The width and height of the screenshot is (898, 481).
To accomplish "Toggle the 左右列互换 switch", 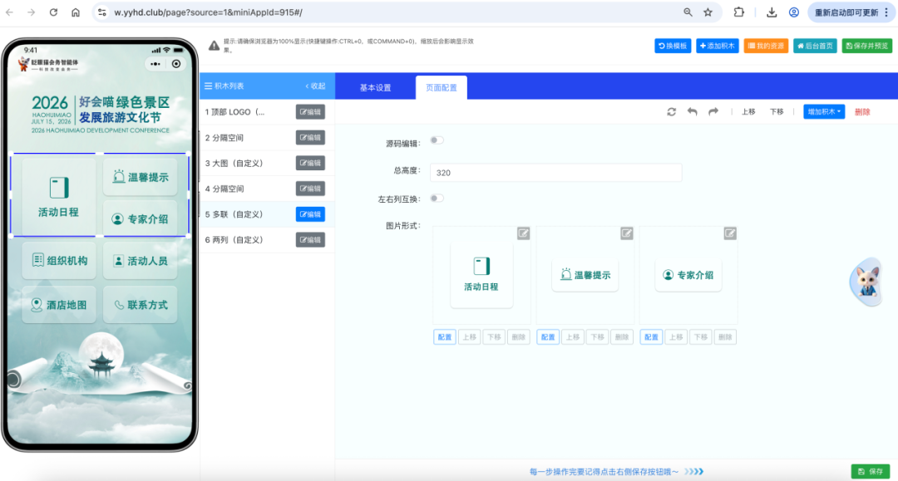I will point(437,199).
